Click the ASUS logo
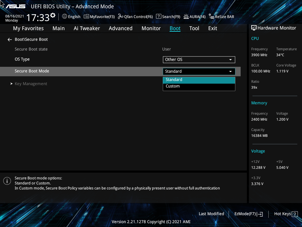Image resolution: width=302 pixels, height=227 pixels. (x=15, y=7)
